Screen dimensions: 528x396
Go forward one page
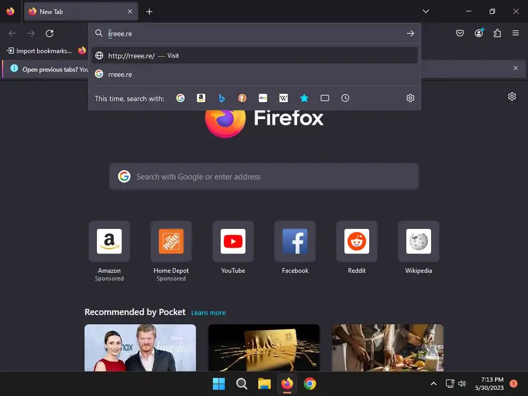pos(31,34)
